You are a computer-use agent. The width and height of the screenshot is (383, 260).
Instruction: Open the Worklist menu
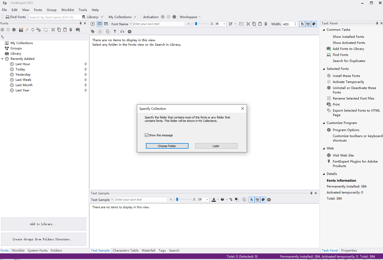pyautogui.click(x=68, y=10)
